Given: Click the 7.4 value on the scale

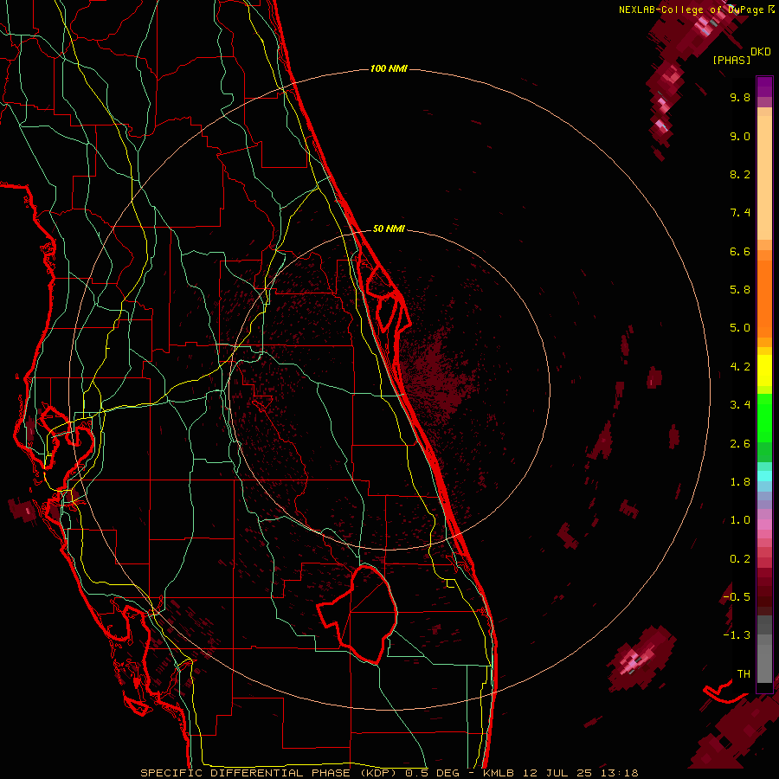Looking at the screenshot, I should point(740,213).
